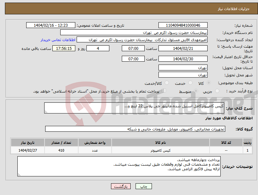258x195 pixels.
Task: Select the کالا radio button
Action: pos(209,83)
